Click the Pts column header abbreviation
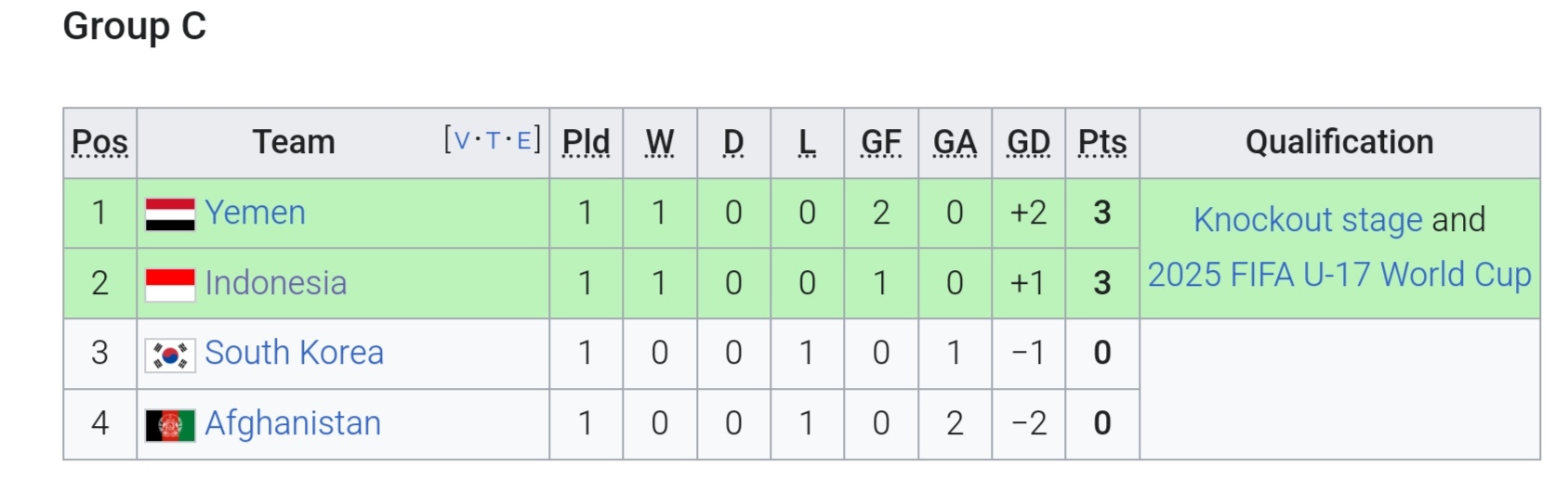 click(x=1102, y=142)
